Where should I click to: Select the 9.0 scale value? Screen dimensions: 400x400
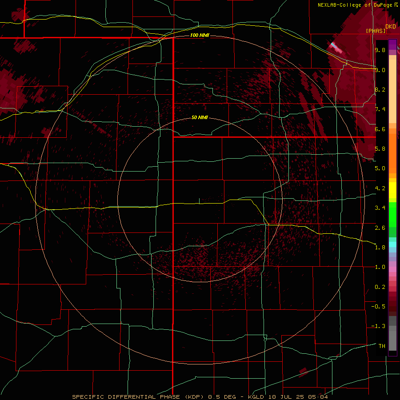tap(380, 70)
